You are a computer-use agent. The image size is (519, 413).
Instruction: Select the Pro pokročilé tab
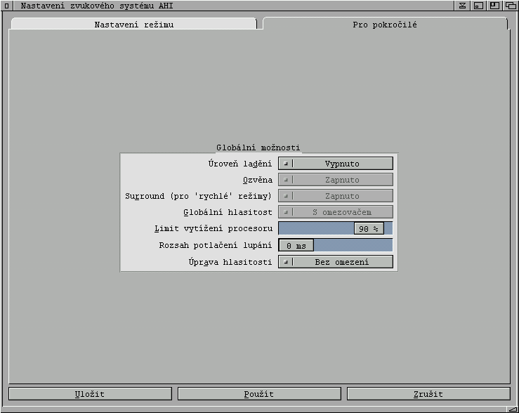coord(384,25)
